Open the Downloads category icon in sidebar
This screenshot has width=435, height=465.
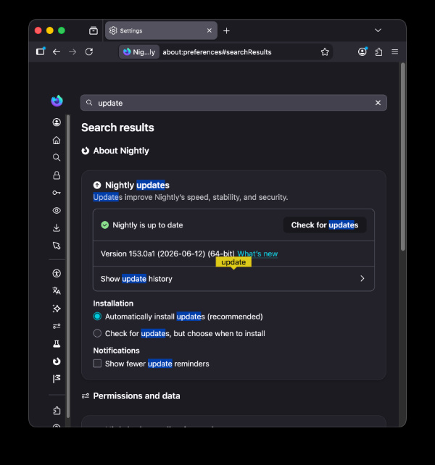pyautogui.click(x=57, y=227)
